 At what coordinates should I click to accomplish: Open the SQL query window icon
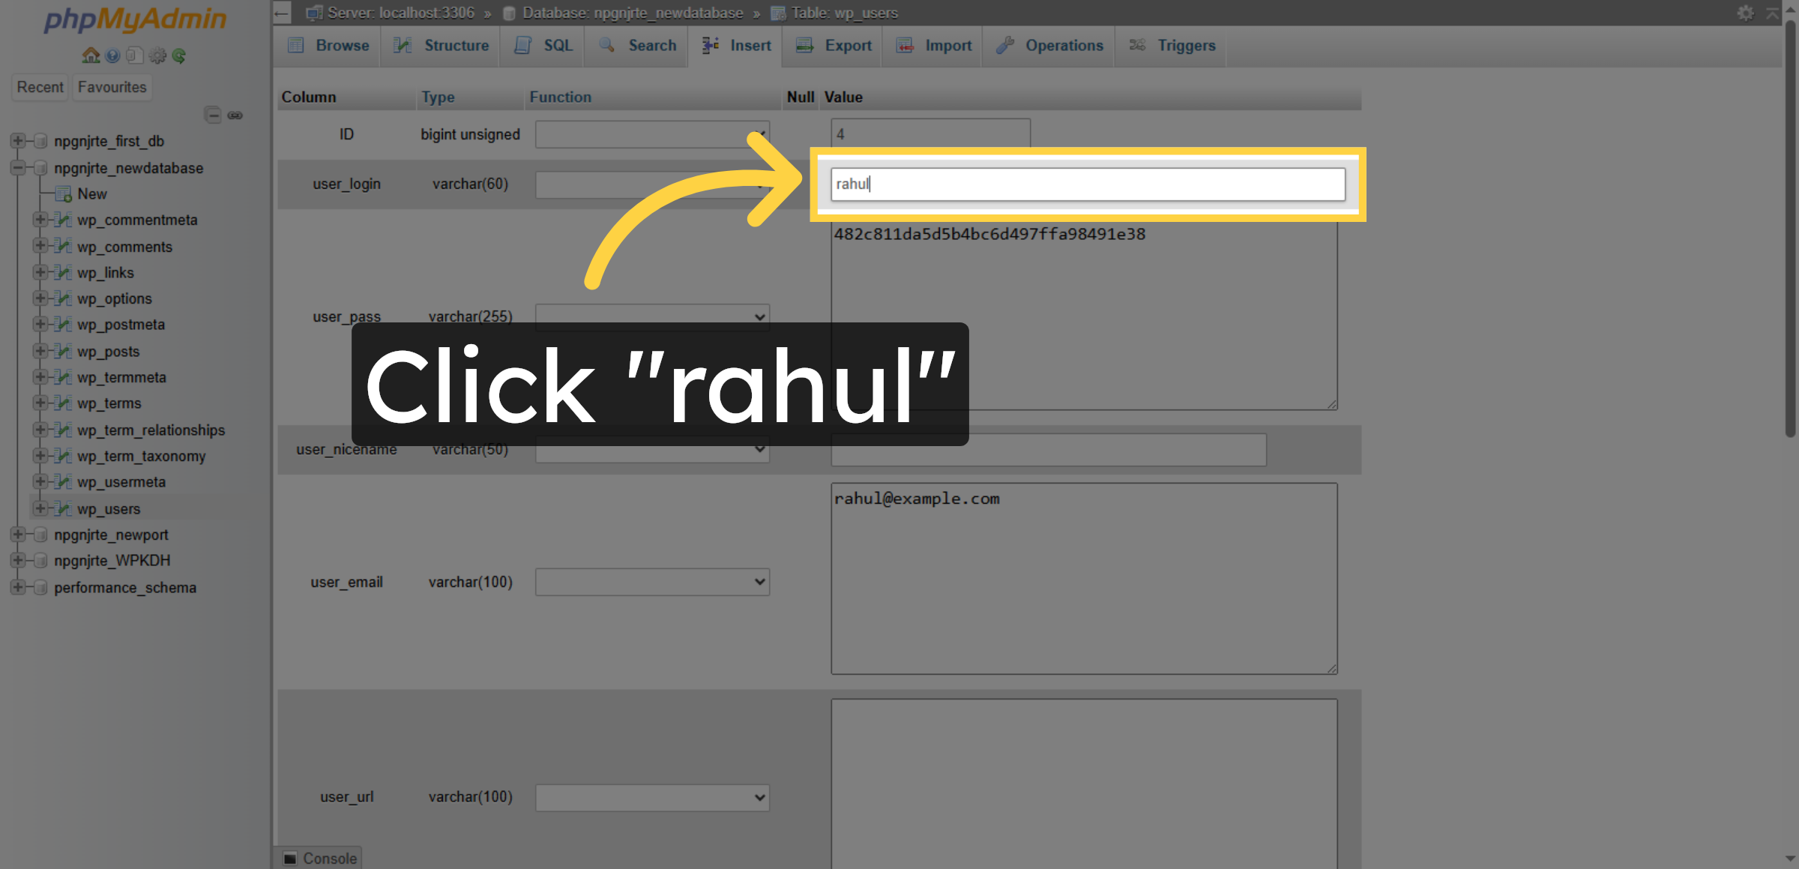[135, 55]
